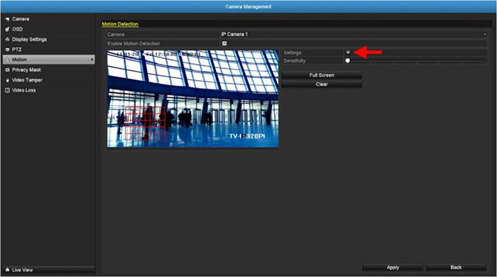Screen dimensions: 497x277
Task: Click the Camera icon in sidebar
Action: click(x=7, y=19)
